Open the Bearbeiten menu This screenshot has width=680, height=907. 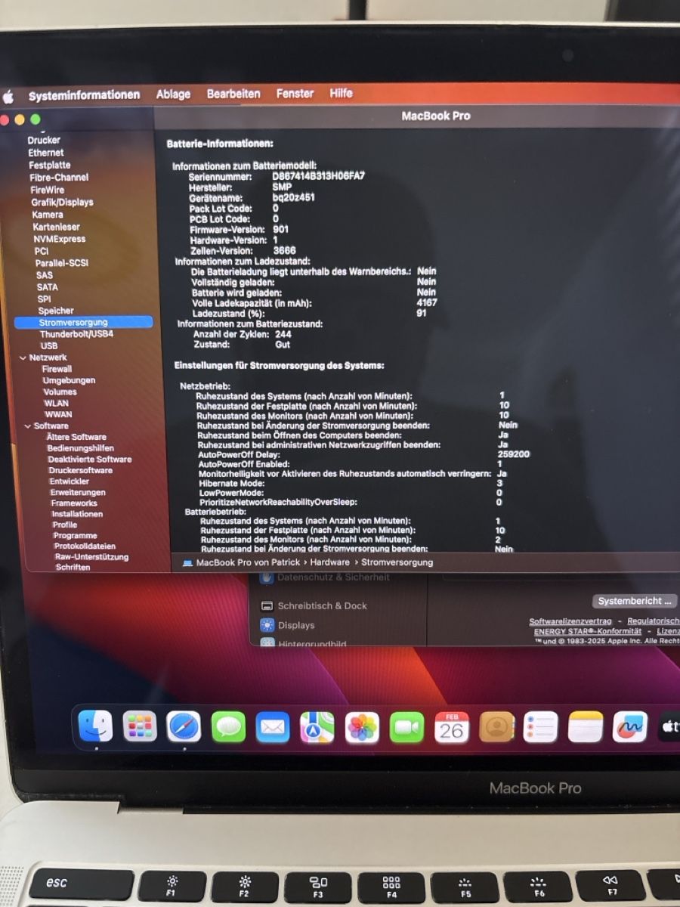[x=233, y=94]
